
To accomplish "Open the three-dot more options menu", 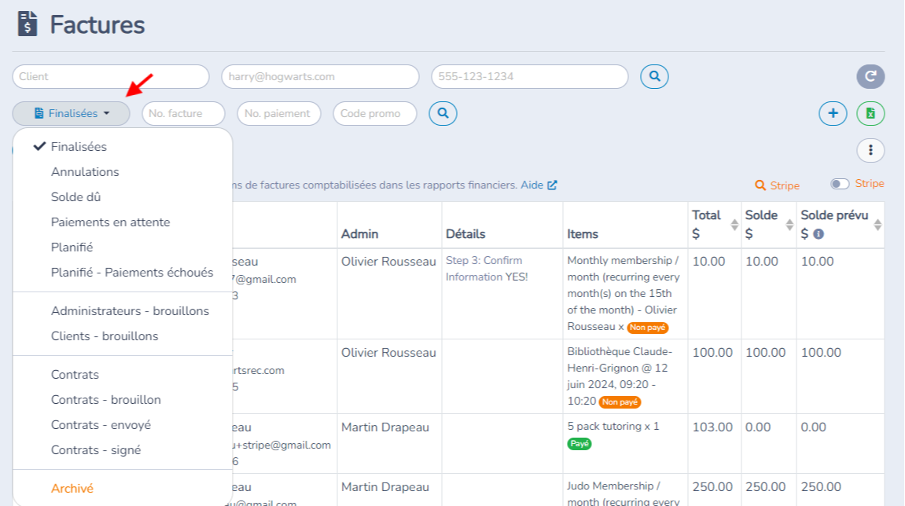I will coord(870,151).
